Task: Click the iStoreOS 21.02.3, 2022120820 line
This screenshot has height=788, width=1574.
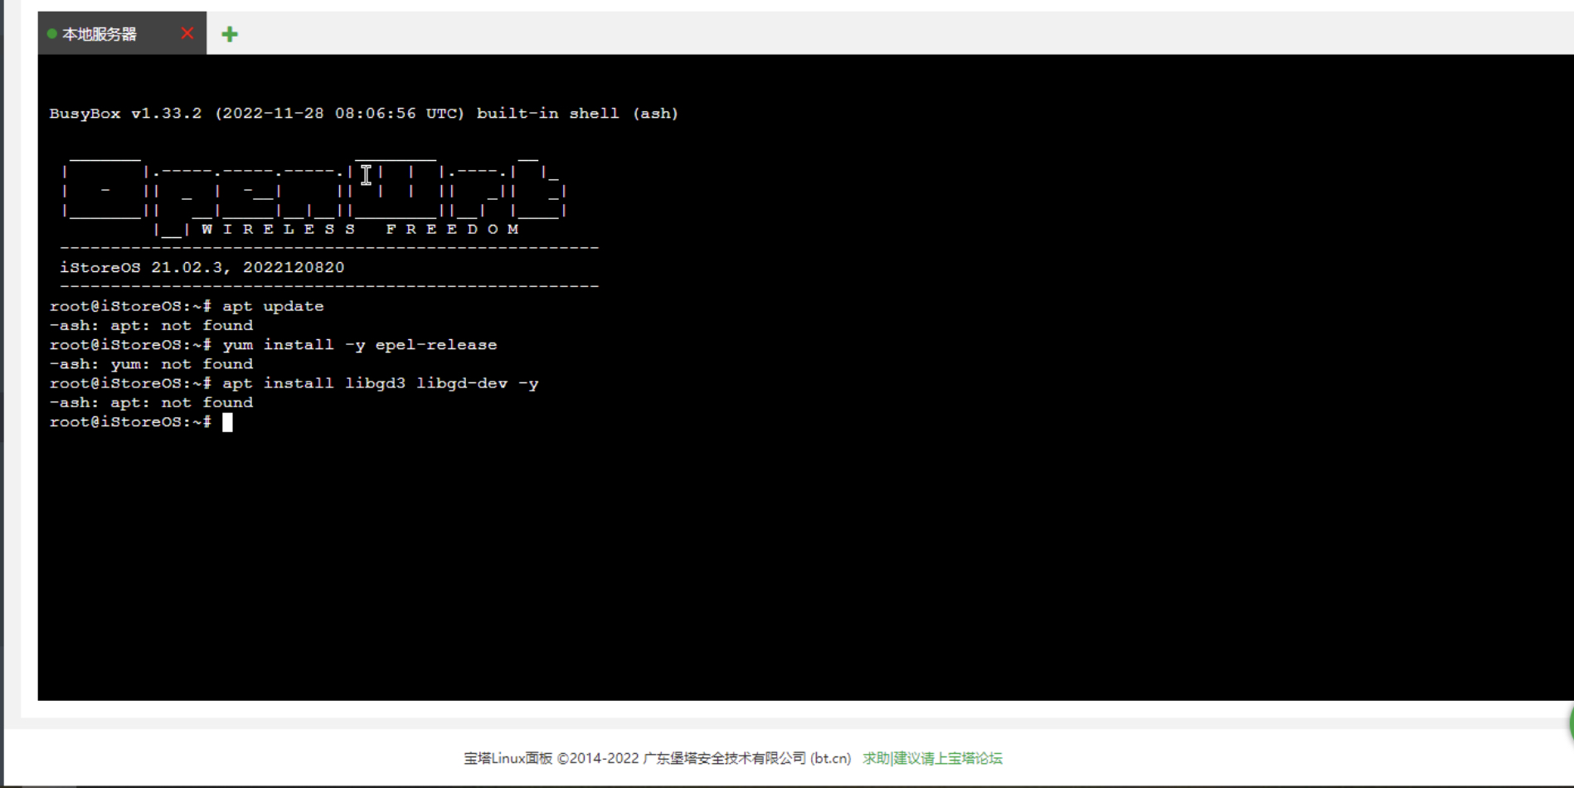Action: (x=202, y=268)
